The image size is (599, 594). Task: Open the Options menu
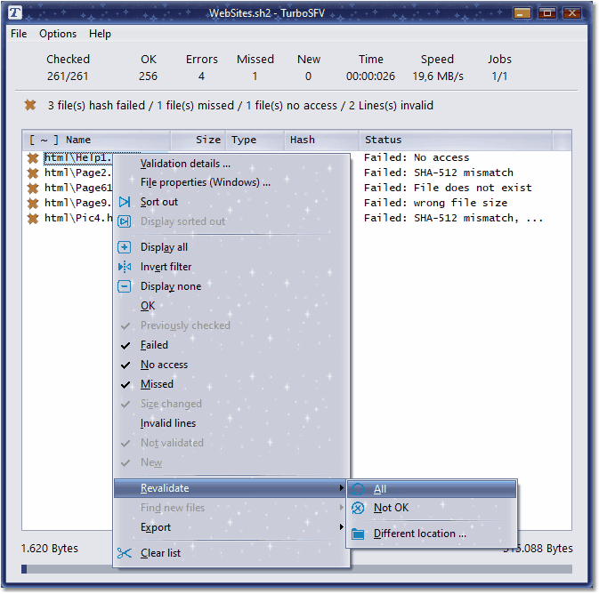click(58, 34)
